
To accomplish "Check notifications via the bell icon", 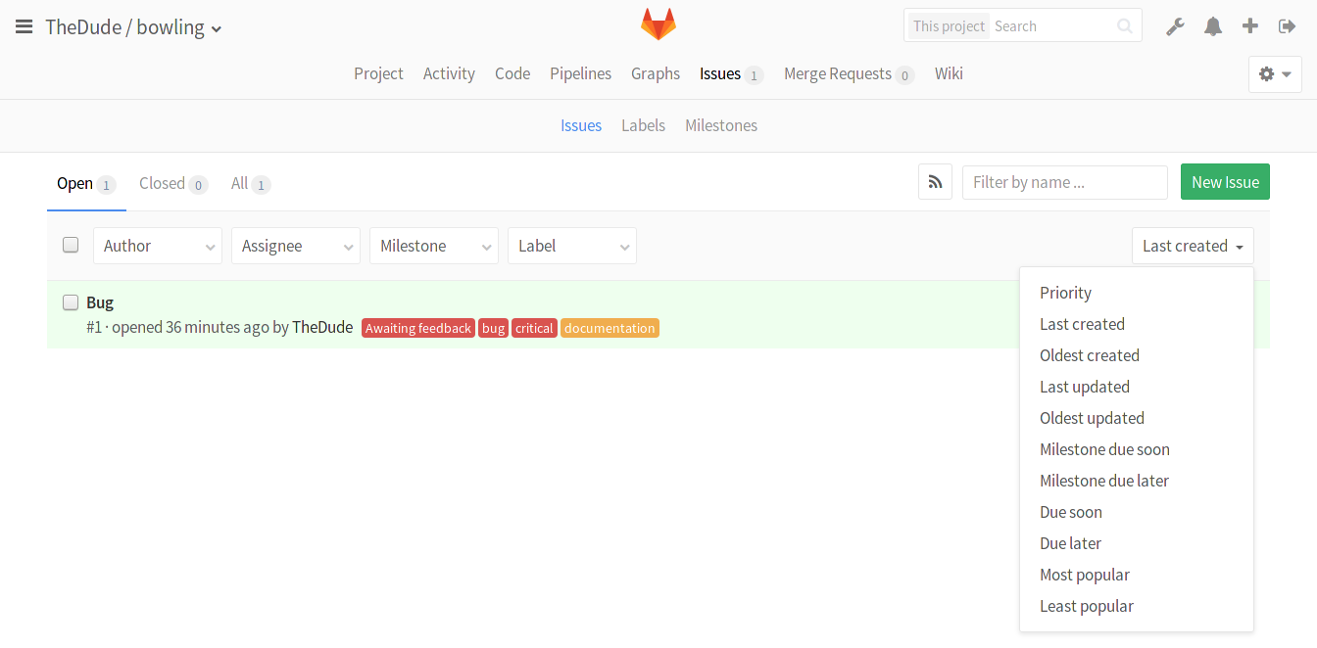I will pos(1212,26).
